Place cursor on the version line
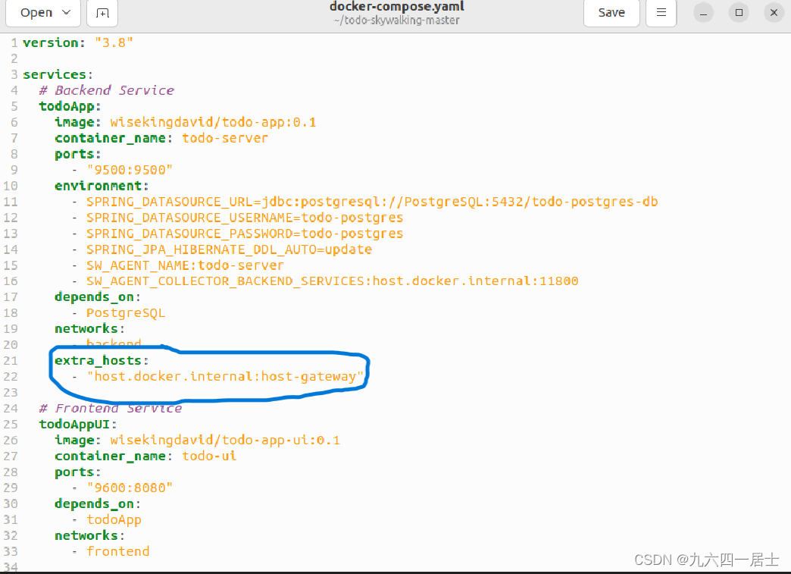 [78, 42]
